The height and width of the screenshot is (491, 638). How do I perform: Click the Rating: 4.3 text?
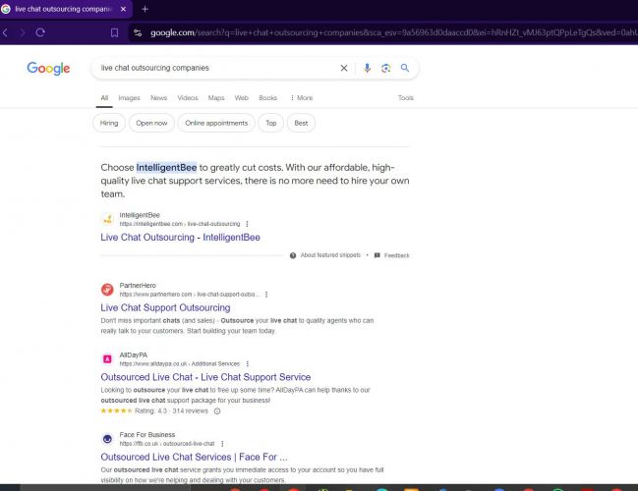(151, 410)
